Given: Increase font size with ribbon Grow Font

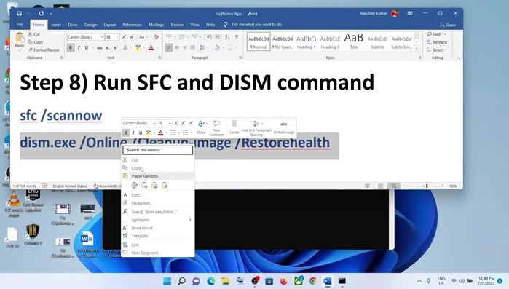Looking at the screenshot, I should pos(124,37).
